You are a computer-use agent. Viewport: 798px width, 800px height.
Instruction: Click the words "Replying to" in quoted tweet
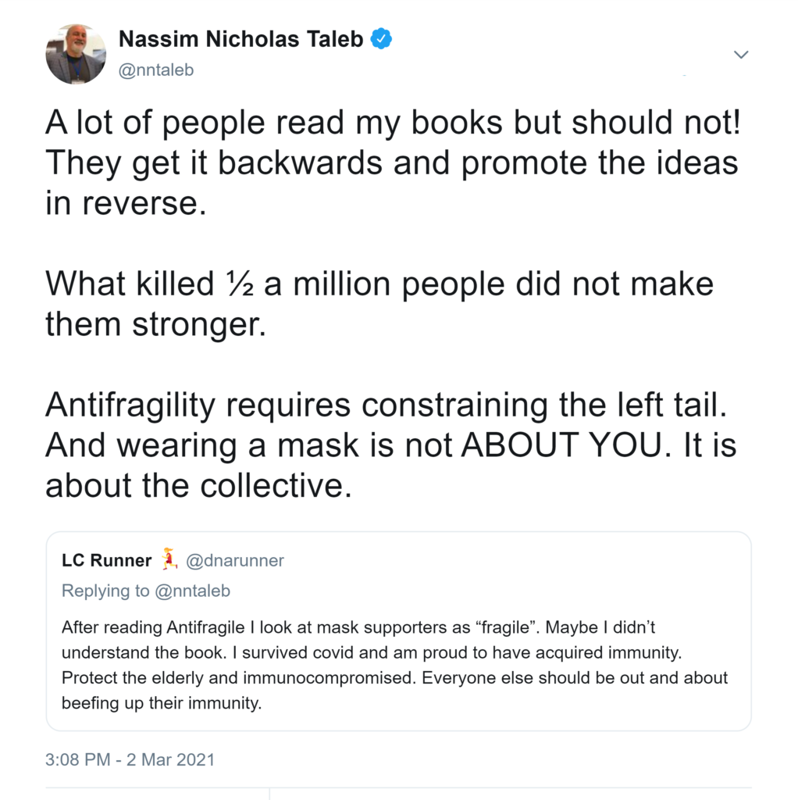pyautogui.click(x=105, y=591)
